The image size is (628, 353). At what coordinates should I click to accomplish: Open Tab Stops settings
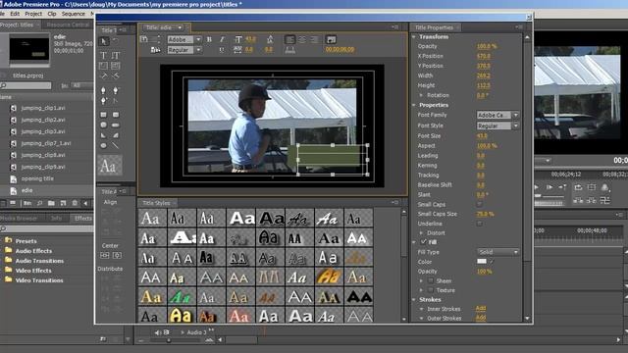tap(290, 50)
